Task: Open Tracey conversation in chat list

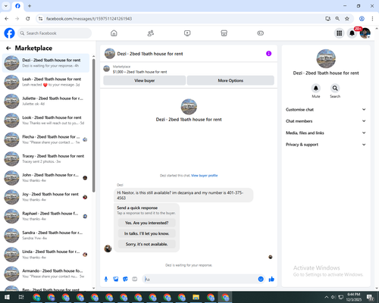Action: coord(45,159)
